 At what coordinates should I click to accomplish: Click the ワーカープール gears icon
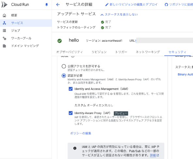click(4, 38)
